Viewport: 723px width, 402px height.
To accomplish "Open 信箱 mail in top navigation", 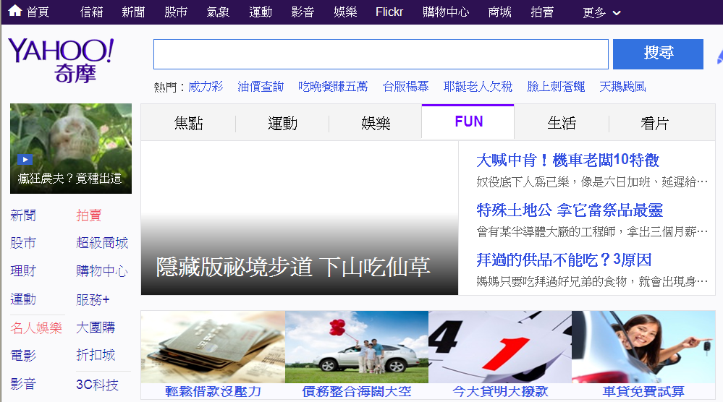I will [91, 12].
